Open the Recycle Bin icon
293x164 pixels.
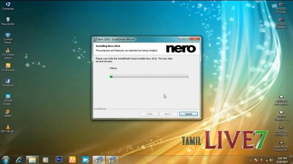[8, 21]
